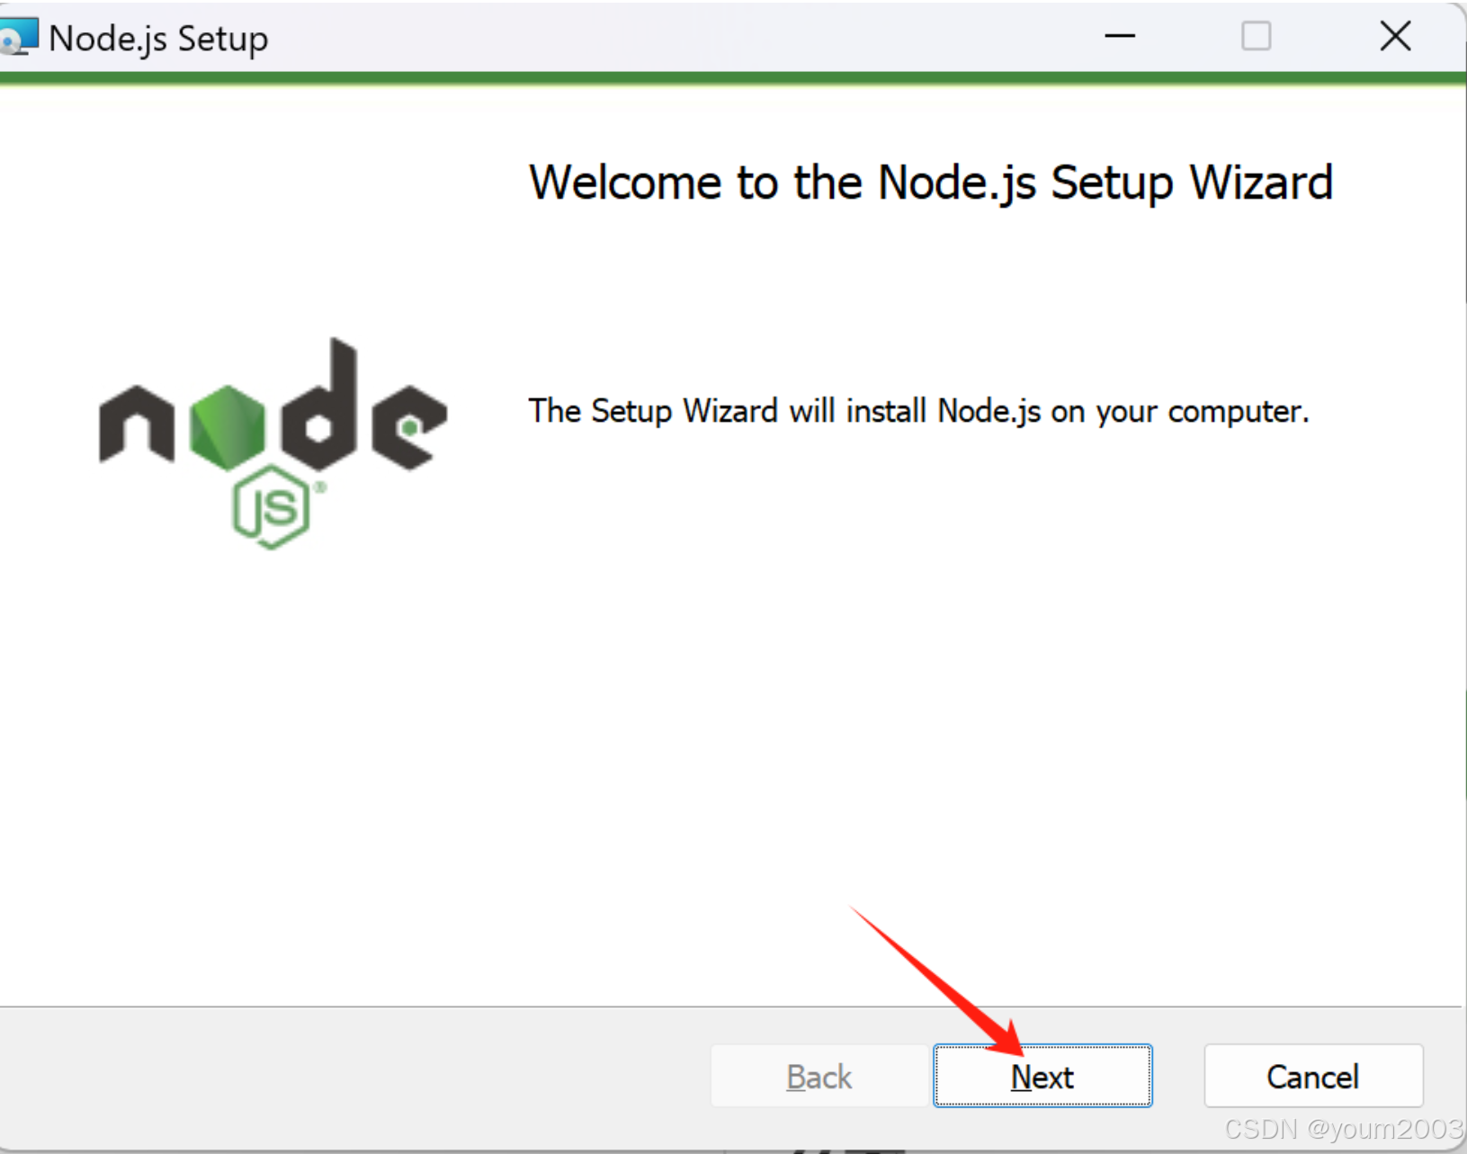Image resolution: width=1467 pixels, height=1154 pixels.
Task: Click the disabled Back button
Action: (818, 1076)
